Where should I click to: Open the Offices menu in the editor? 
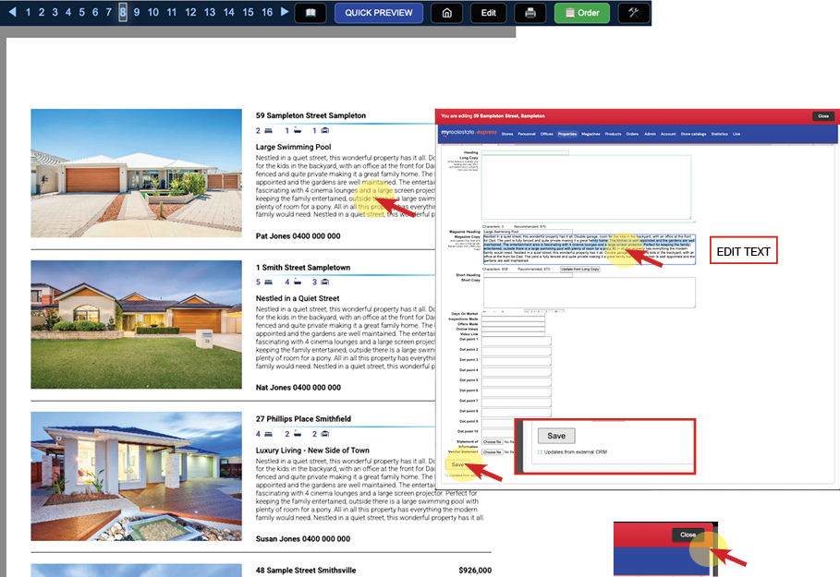click(x=546, y=134)
